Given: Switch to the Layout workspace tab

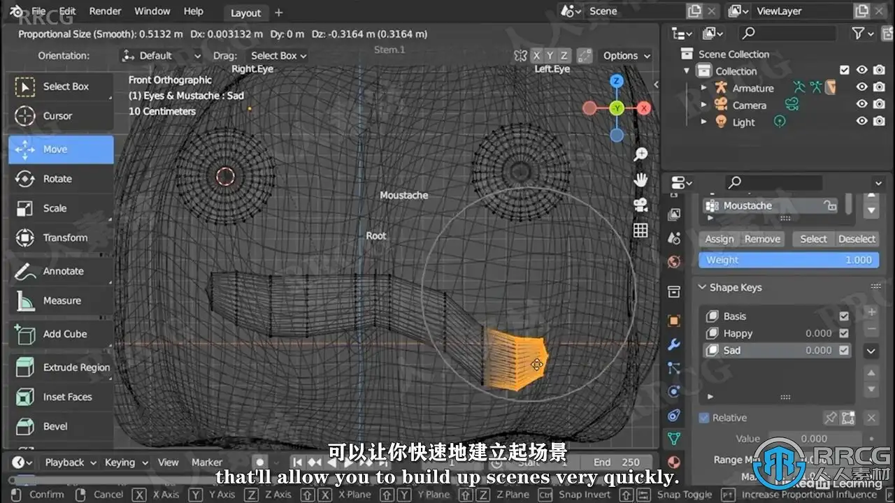Looking at the screenshot, I should click(245, 13).
